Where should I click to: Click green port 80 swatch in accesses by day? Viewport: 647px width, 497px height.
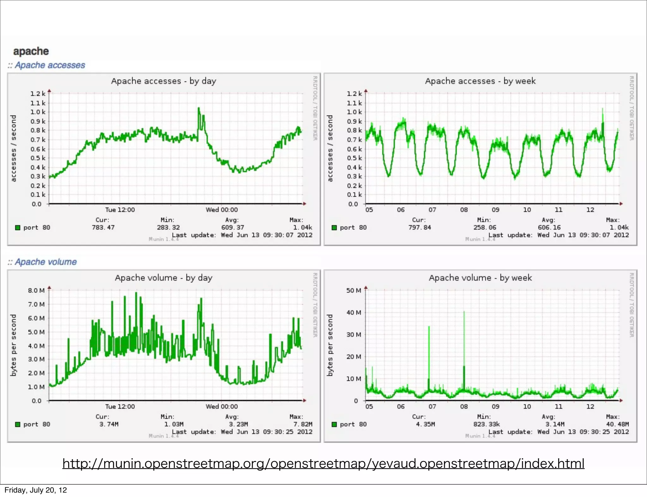(x=18, y=228)
